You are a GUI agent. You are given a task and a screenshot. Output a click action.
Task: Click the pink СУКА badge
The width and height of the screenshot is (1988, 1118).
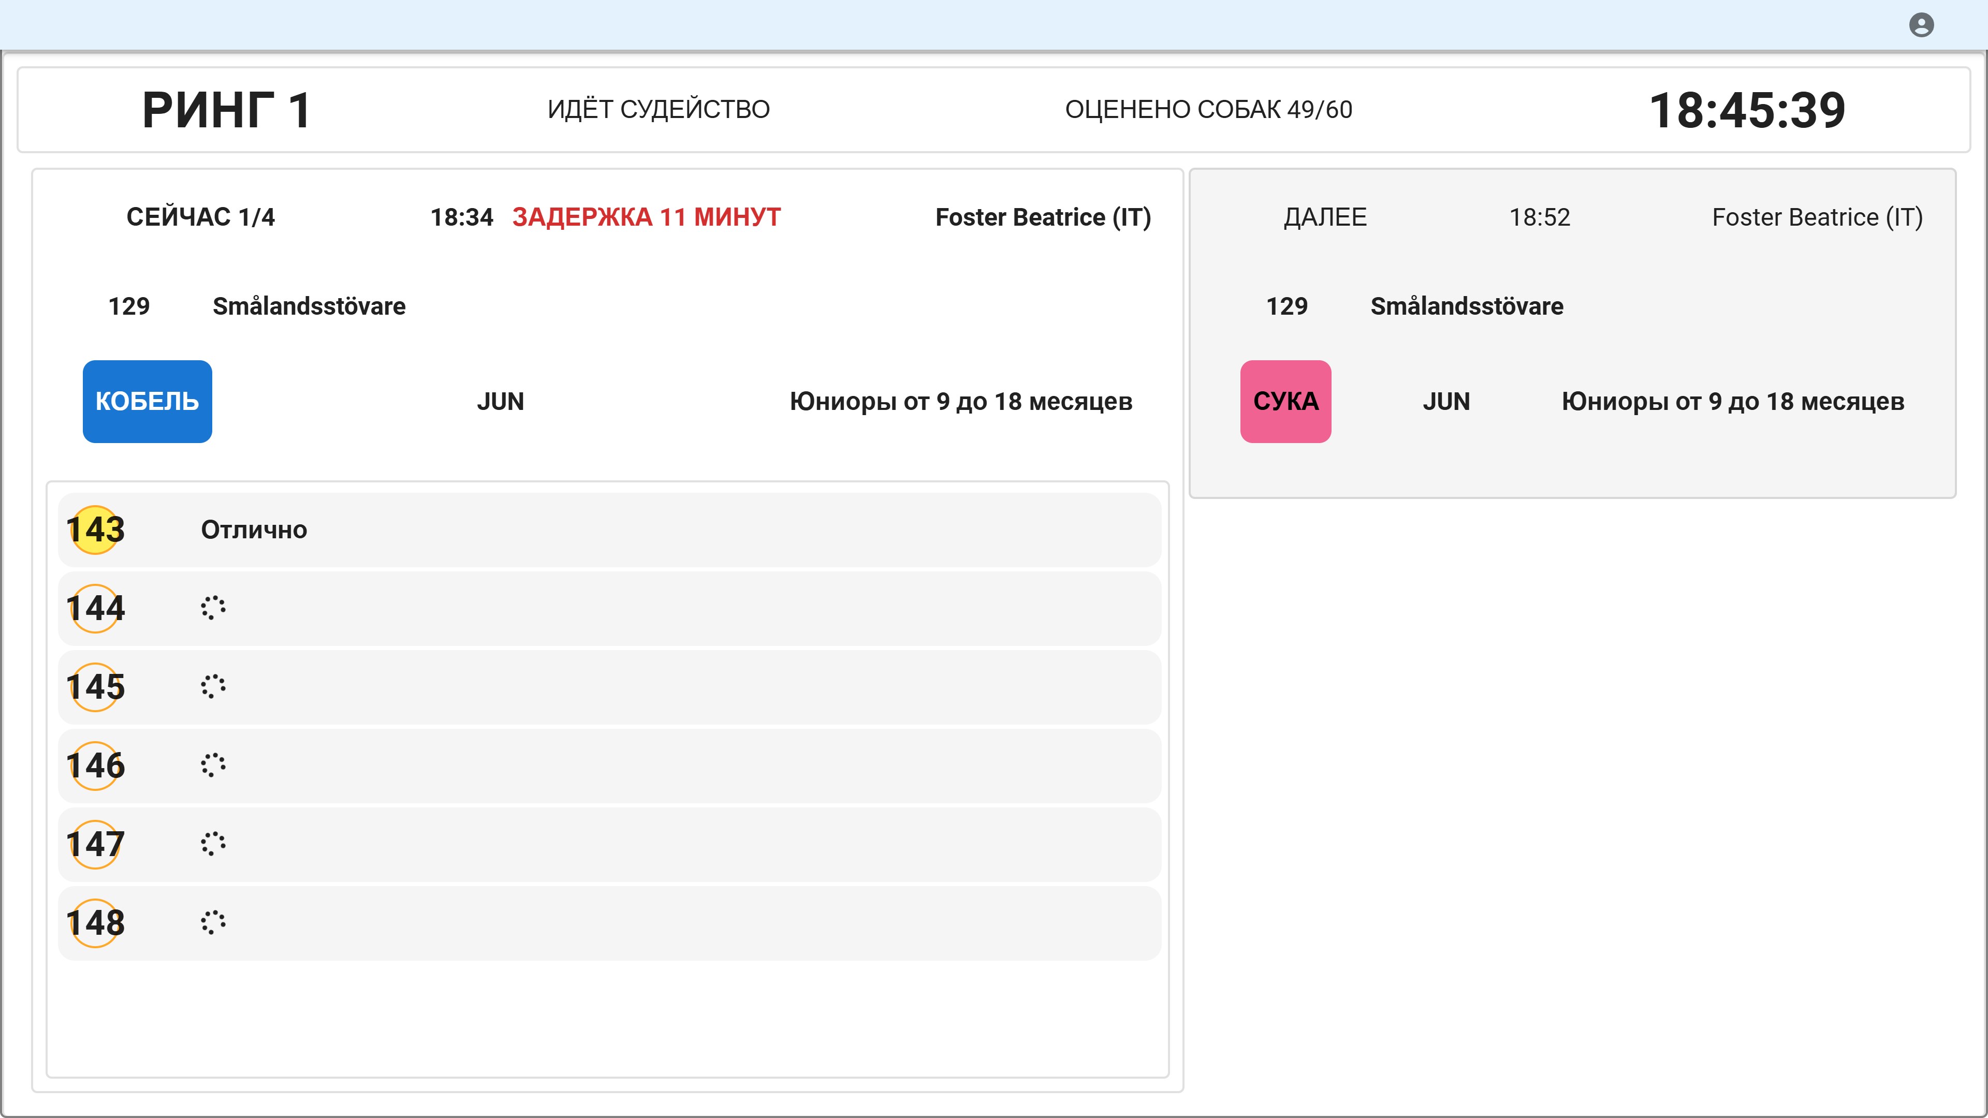(1285, 401)
